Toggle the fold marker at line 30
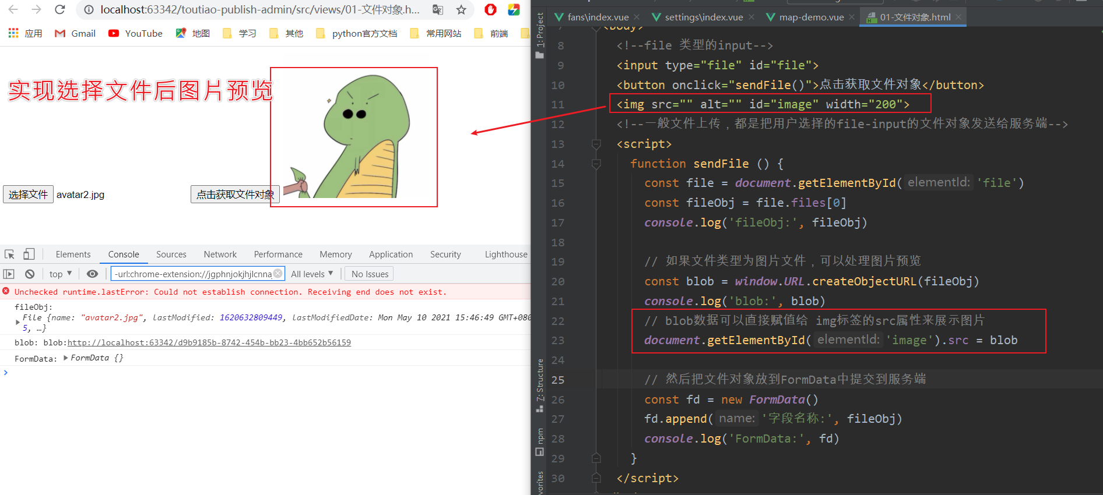1103x495 pixels. click(596, 478)
